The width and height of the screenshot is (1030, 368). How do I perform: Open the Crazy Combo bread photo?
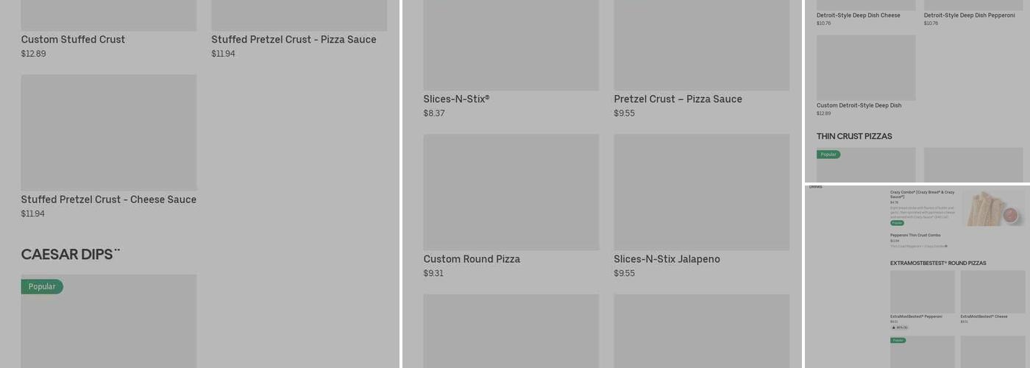pos(993,208)
